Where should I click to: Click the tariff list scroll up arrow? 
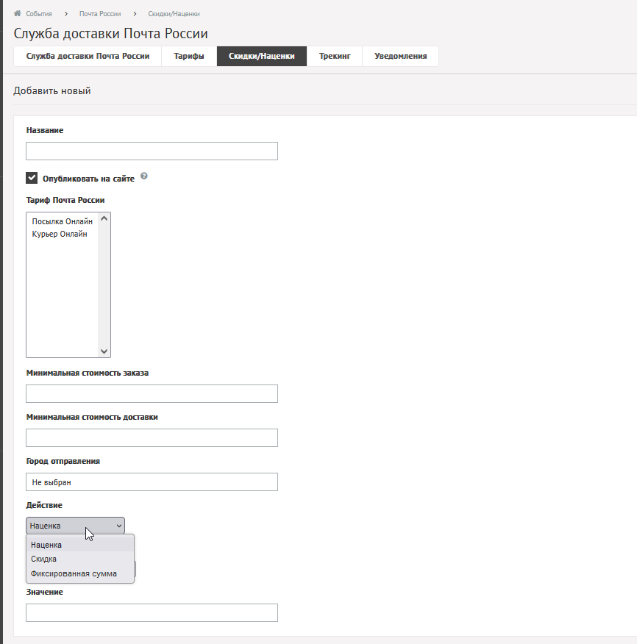click(104, 218)
